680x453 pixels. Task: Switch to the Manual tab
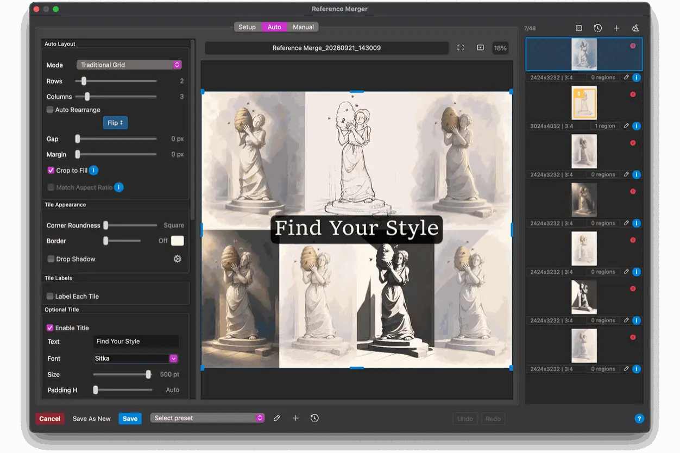303,27
